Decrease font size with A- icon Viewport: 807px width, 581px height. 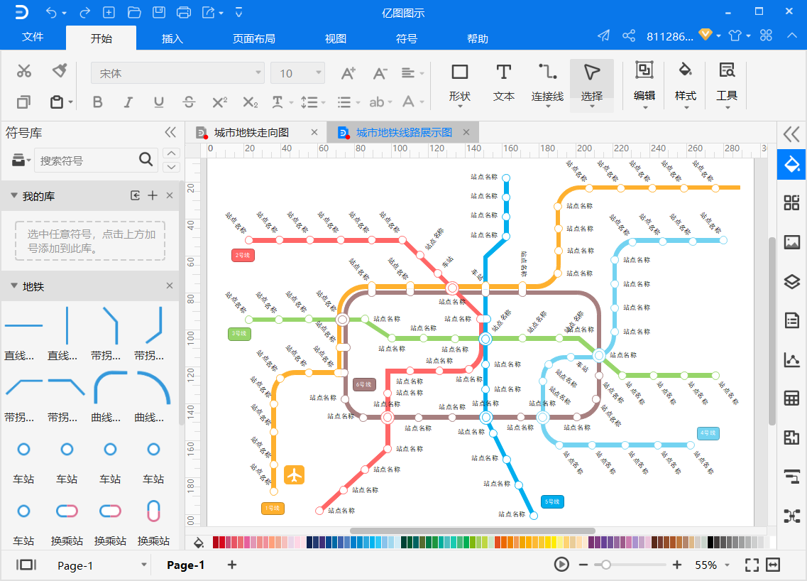(x=380, y=73)
